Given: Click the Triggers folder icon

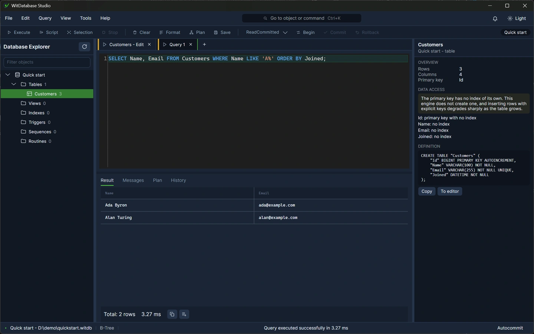Looking at the screenshot, I should point(23,122).
